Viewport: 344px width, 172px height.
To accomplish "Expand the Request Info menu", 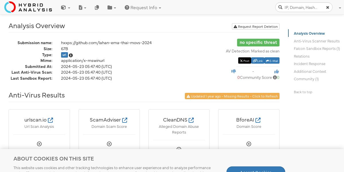I will (x=143, y=8).
